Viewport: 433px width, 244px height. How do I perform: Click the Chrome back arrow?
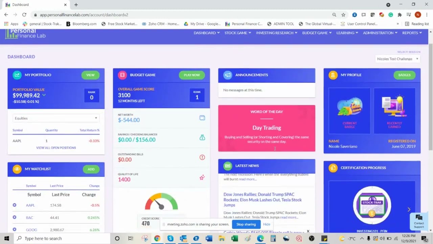(x=6, y=15)
